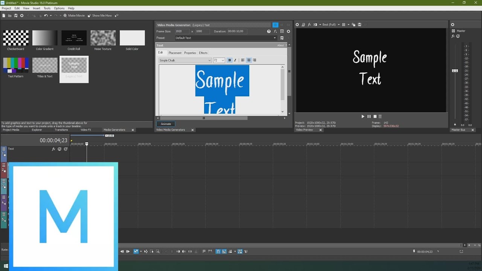Viewport: 482px width, 271px height.
Task: Open the generator properties gear icon
Action: [288, 31]
